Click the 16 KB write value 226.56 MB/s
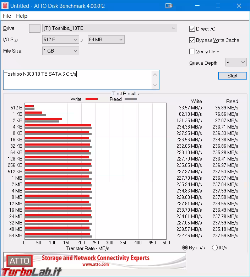This screenshot has height=277, width=250. (x=189, y=140)
